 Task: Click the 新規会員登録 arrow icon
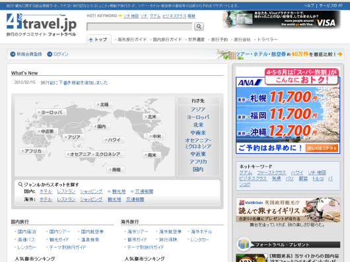point(13,54)
